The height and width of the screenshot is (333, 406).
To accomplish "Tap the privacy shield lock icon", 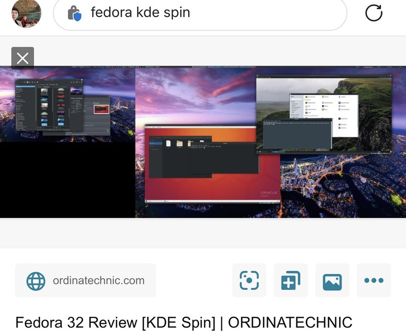I will [75, 13].
